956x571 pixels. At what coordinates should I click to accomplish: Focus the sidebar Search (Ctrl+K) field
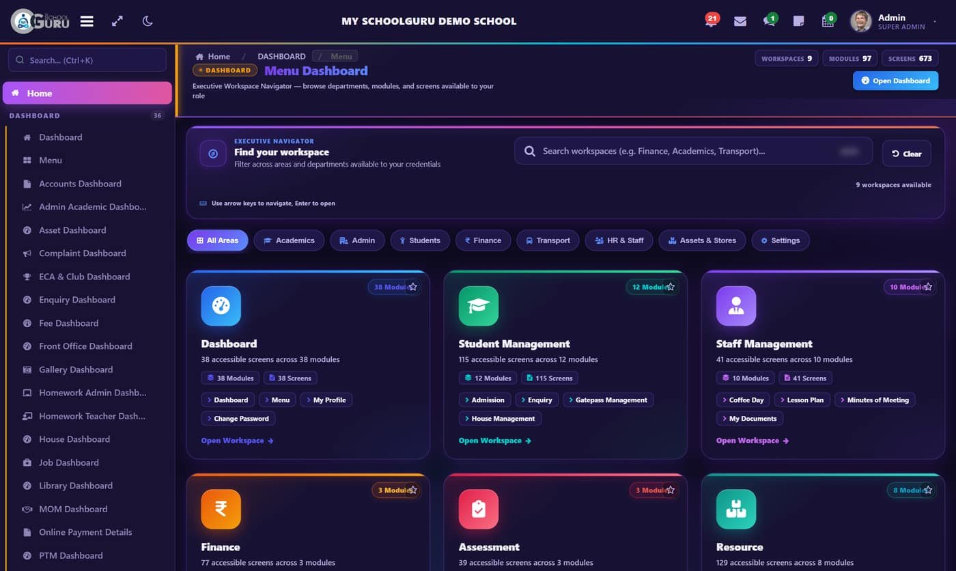87,60
